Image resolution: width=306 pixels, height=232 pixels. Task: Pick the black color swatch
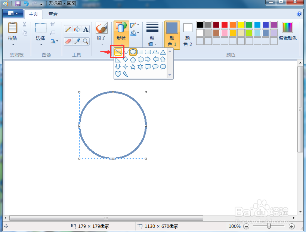pos(200,25)
